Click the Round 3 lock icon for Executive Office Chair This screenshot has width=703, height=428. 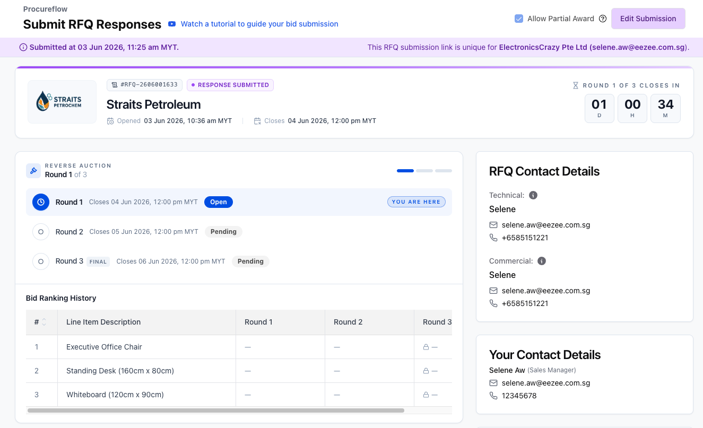coord(426,347)
